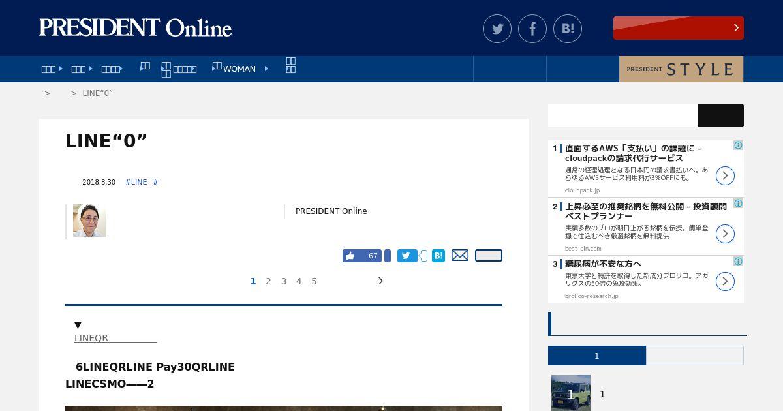Go to next page with chevron arrow
The width and height of the screenshot is (783, 411).
click(381, 281)
